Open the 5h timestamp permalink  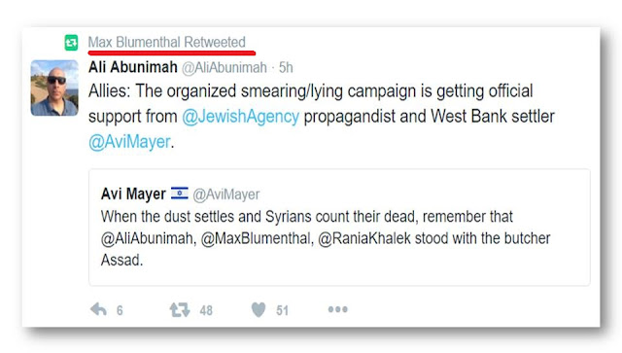(x=286, y=67)
